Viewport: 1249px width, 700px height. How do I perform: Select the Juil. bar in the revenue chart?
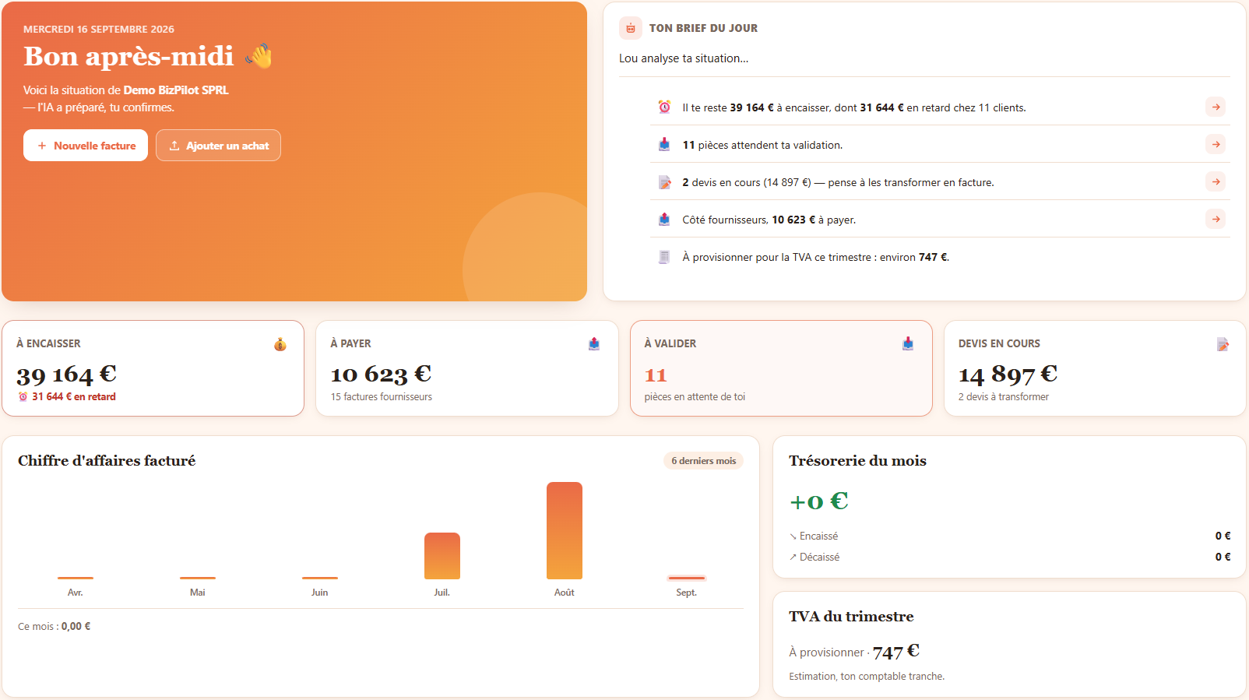tap(442, 556)
